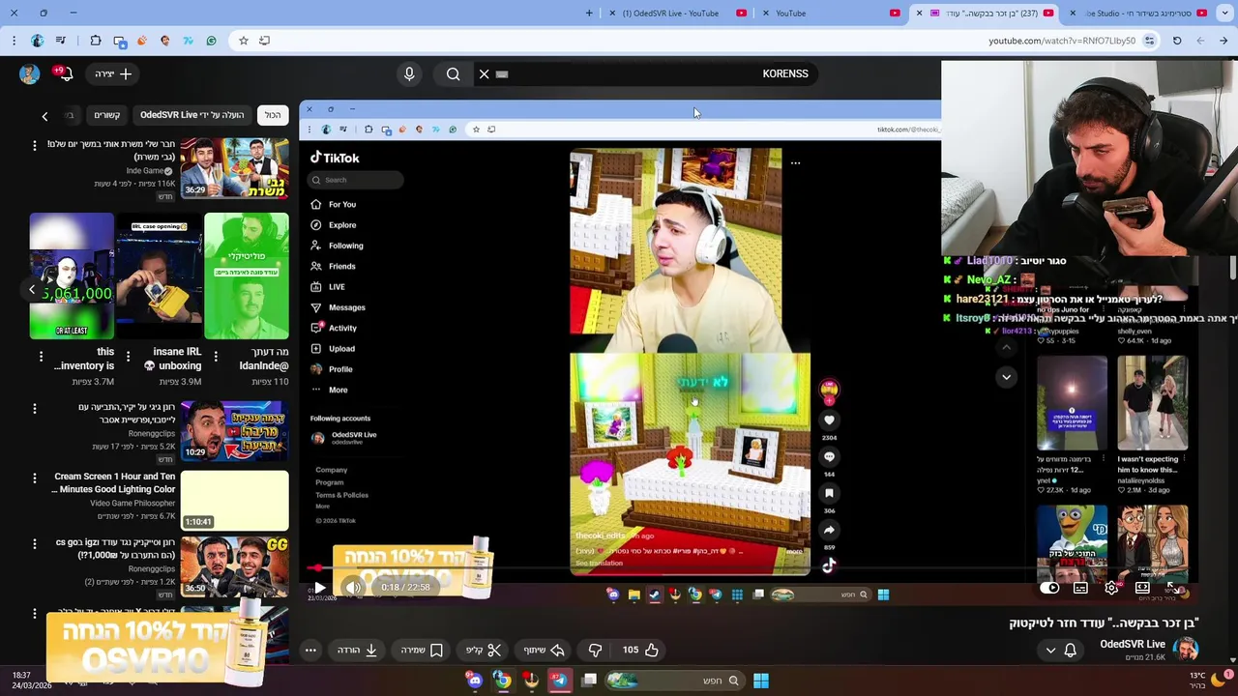Open the YouTube notifications bell with the 9+ badge
This screenshot has height=696, width=1238.
pyautogui.click(x=64, y=73)
